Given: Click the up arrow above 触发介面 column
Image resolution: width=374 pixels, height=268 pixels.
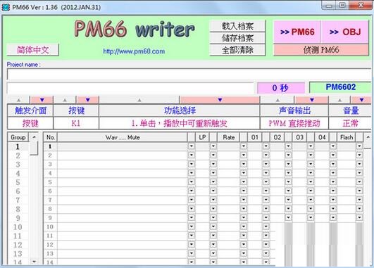Looking at the screenshot, I should [18, 100].
